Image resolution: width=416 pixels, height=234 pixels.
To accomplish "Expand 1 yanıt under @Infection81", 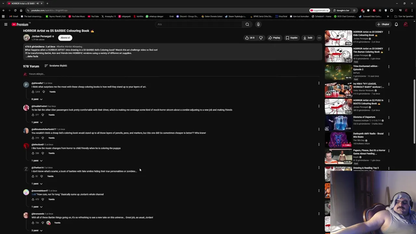I will coord(37,161).
